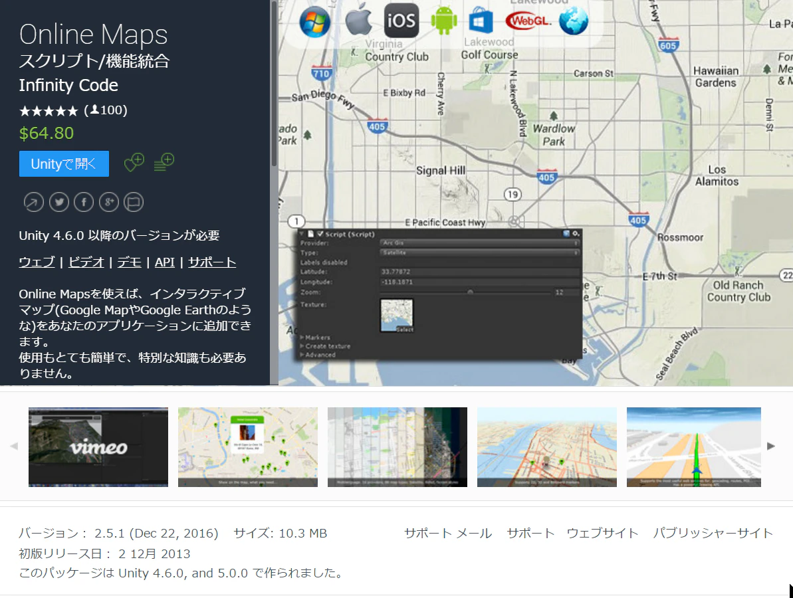The width and height of the screenshot is (793, 598).
Task: Open the API link
Action: tap(165, 262)
